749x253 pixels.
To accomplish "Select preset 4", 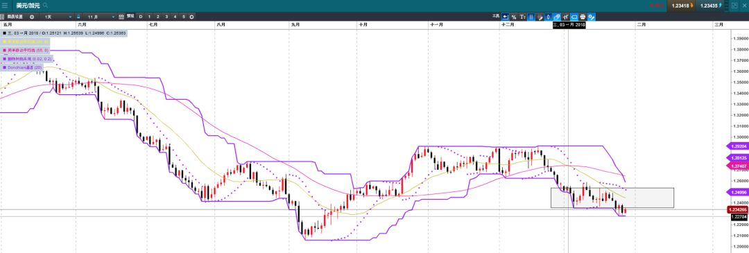I will click(175, 17).
